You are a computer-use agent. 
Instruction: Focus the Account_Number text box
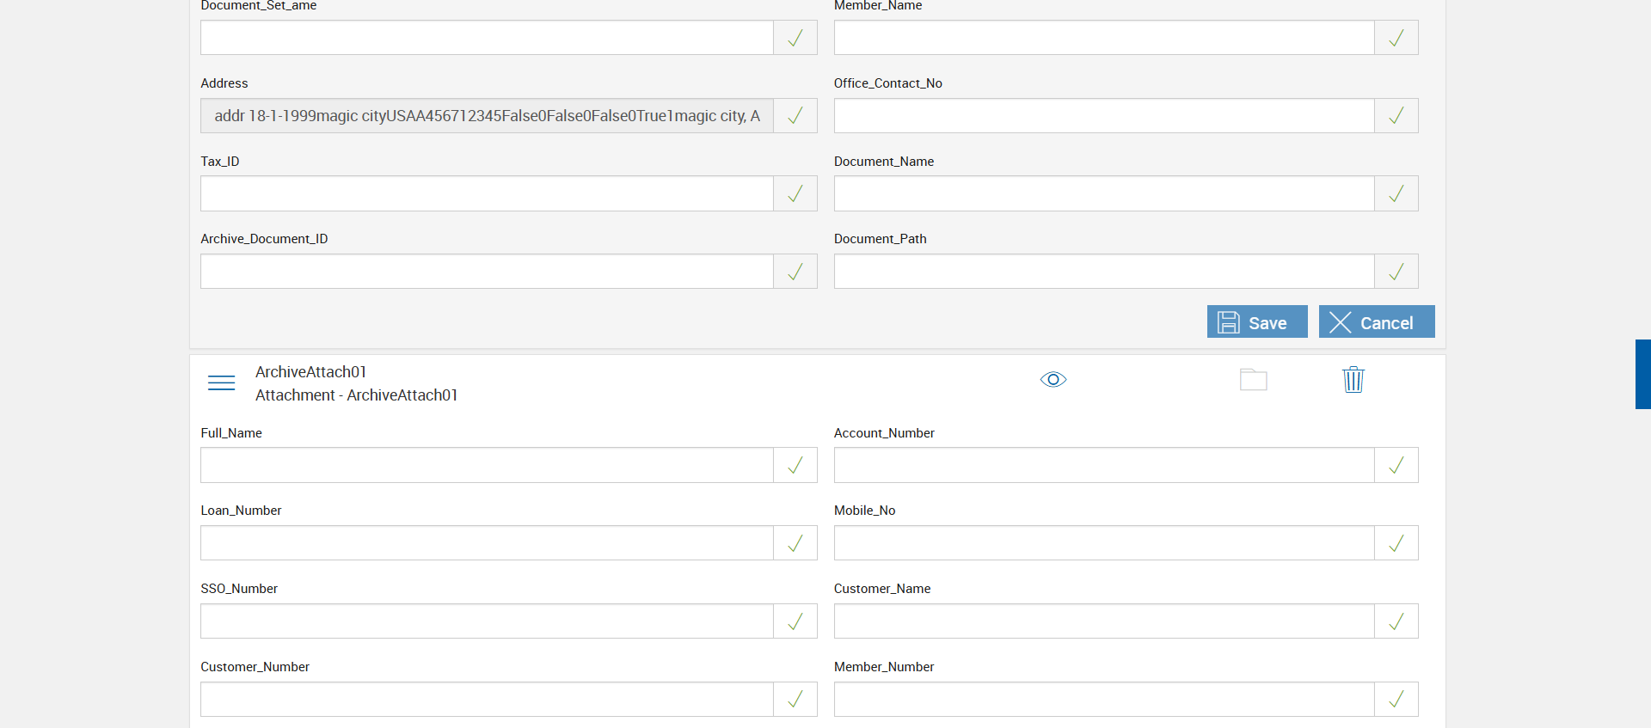coord(1103,465)
